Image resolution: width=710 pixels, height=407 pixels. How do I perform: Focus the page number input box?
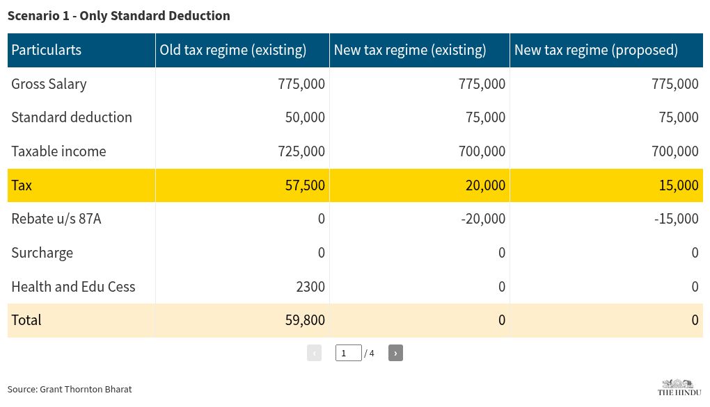[348, 353]
